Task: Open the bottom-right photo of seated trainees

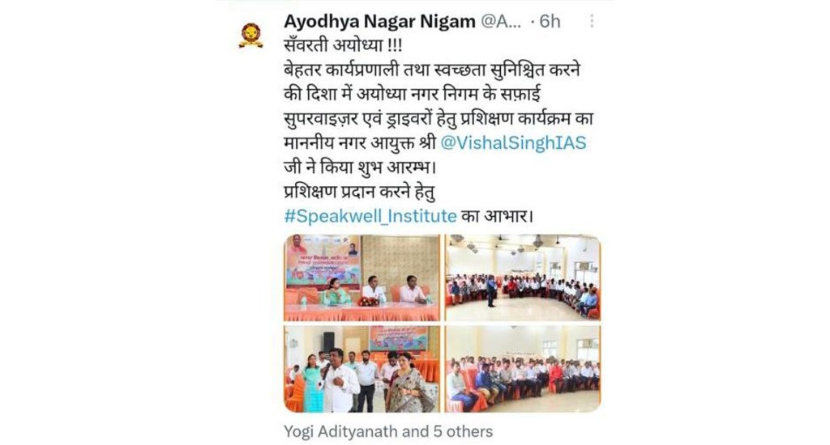Action: tap(523, 369)
